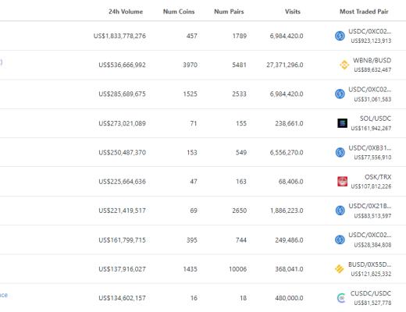
Task: Click pair volume US$107,812,226
Action: pos(371,186)
